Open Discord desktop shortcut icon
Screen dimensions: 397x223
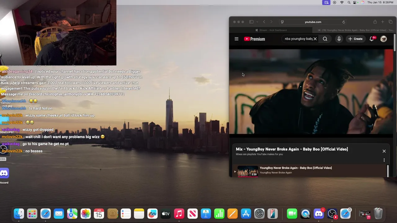pos(4,173)
